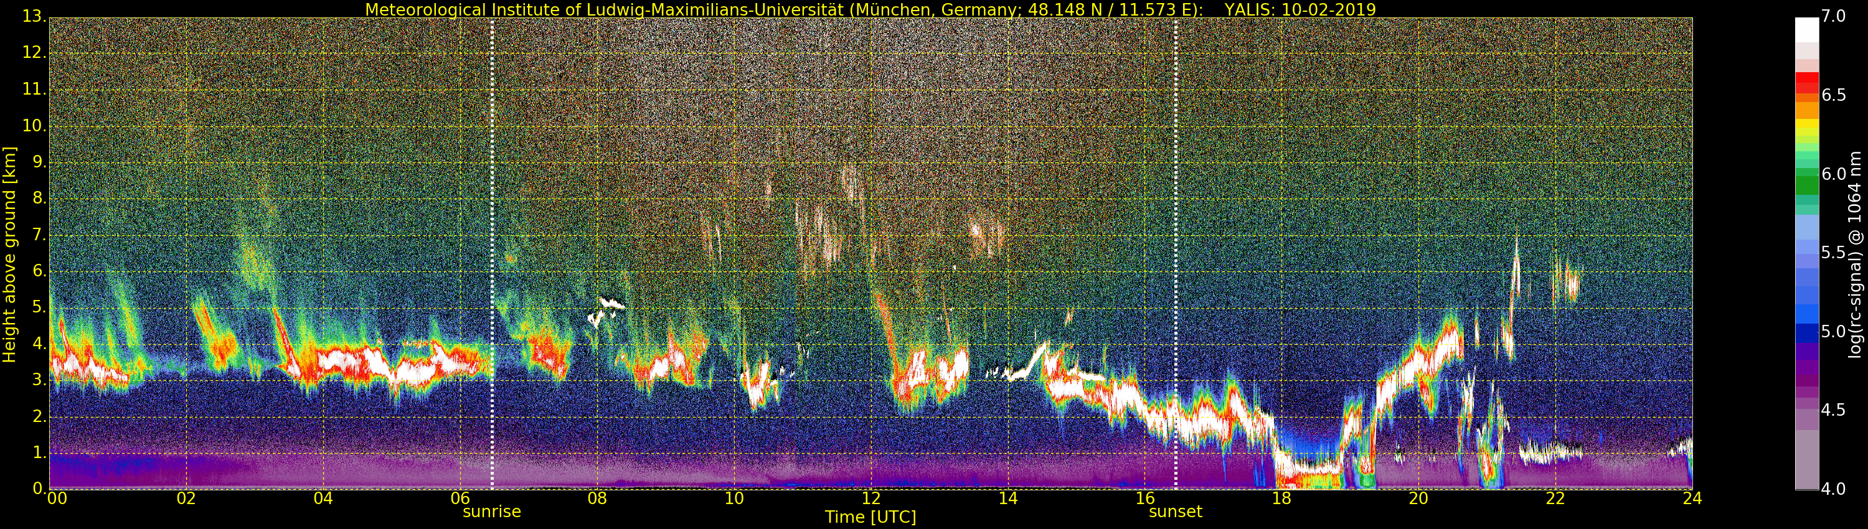Click the '11.' tick on the height axis
Screen dimensions: 1868x529
34,89
